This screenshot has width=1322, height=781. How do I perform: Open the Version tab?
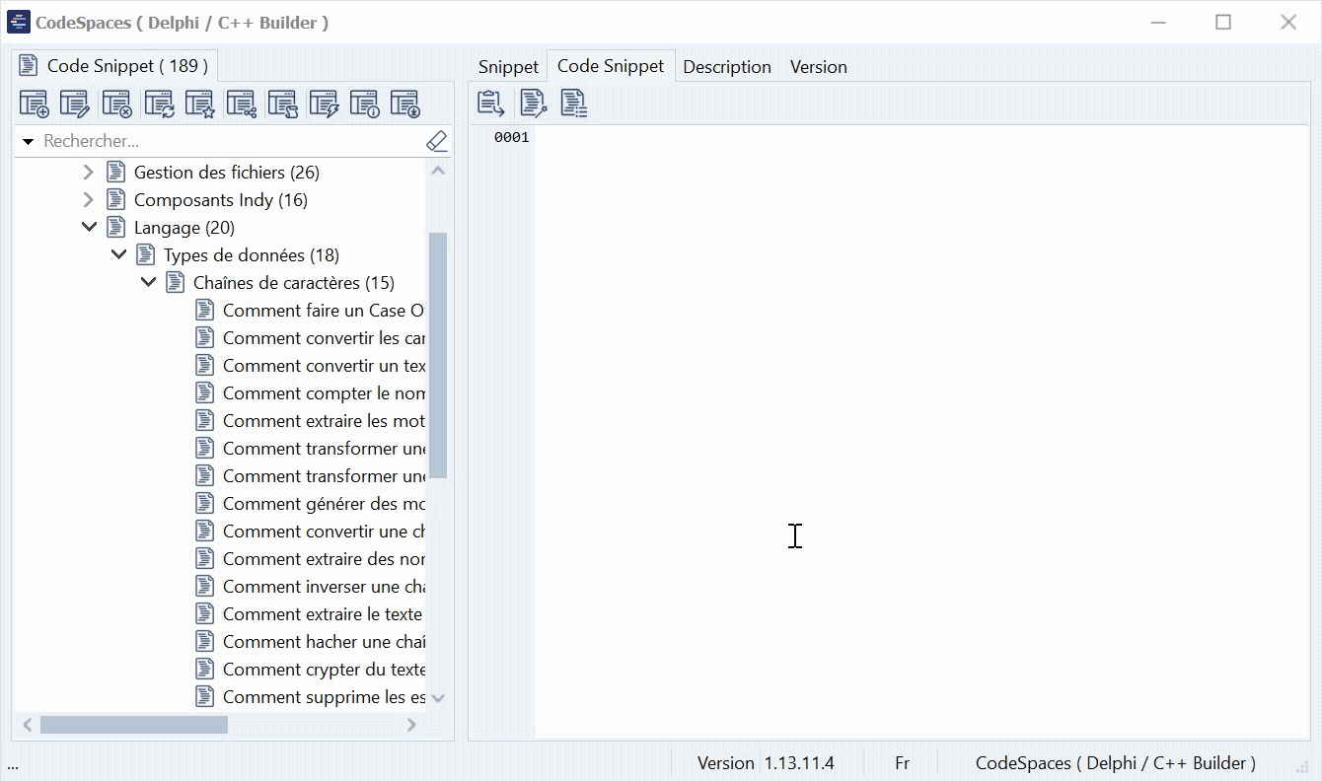818,67
